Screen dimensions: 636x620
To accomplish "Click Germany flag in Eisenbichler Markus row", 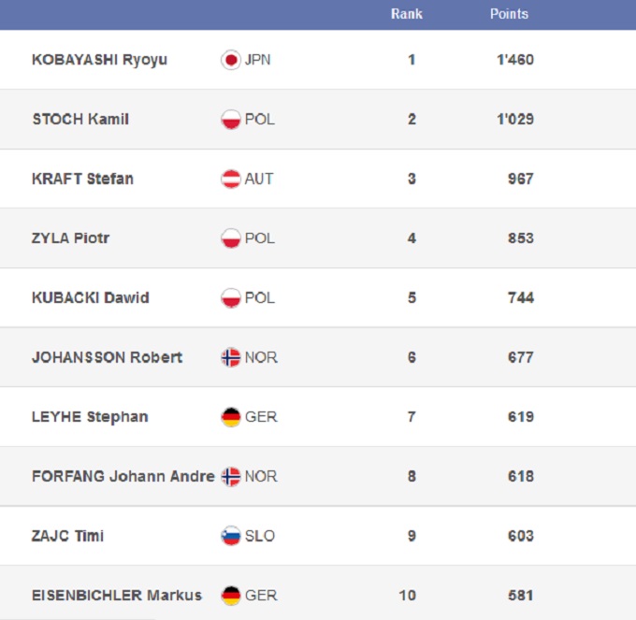I will click(x=230, y=595).
